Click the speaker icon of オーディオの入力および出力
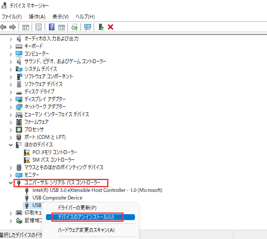Image resolution: width=267 pixels, height=239 pixels. point(19,39)
